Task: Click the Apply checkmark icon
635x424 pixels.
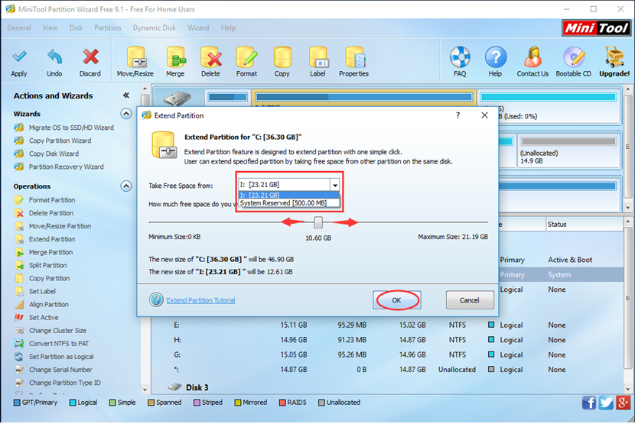Action: 19,57
